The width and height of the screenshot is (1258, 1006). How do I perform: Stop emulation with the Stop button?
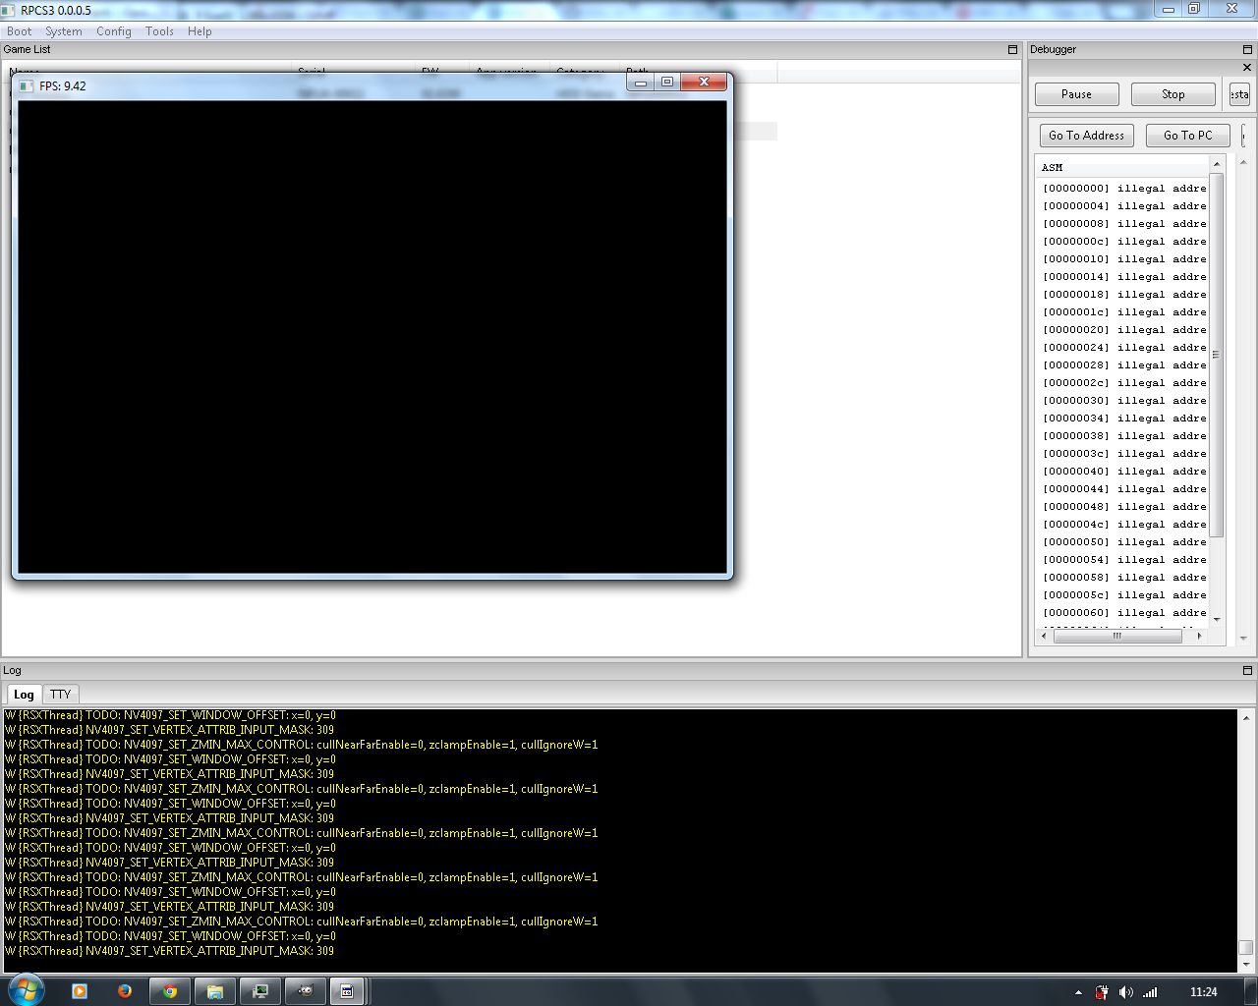(1172, 94)
